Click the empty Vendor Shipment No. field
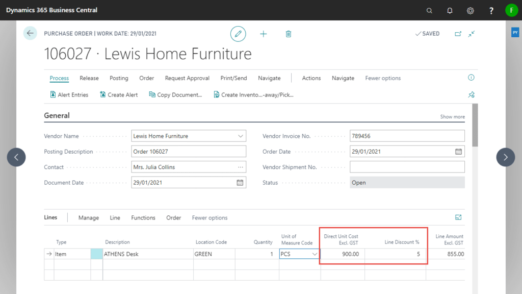Screen dimensions: 522x294 [x=407, y=167]
